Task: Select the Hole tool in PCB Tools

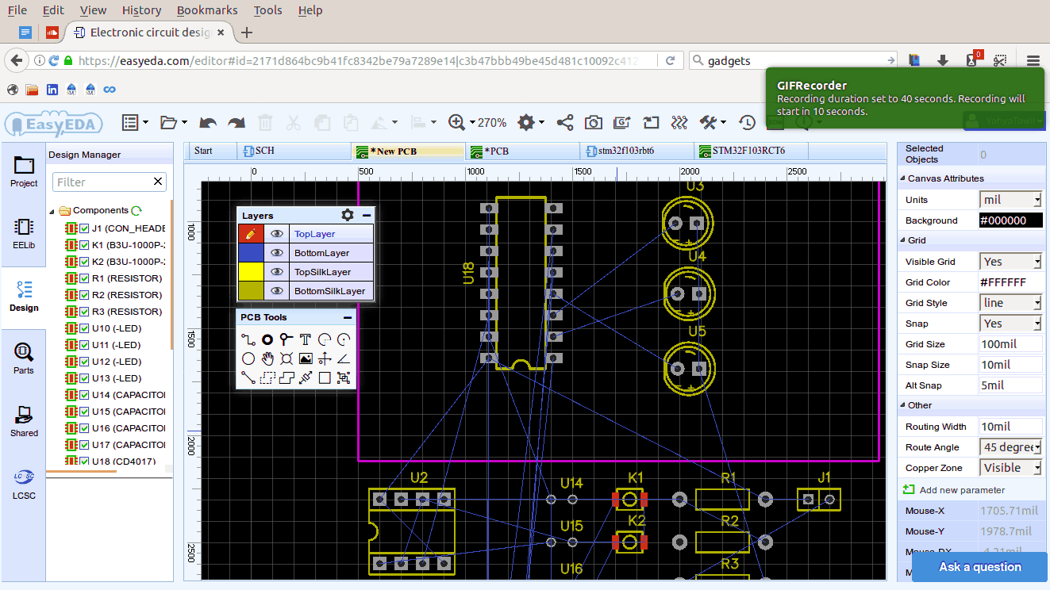Action: (x=286, y=358)
